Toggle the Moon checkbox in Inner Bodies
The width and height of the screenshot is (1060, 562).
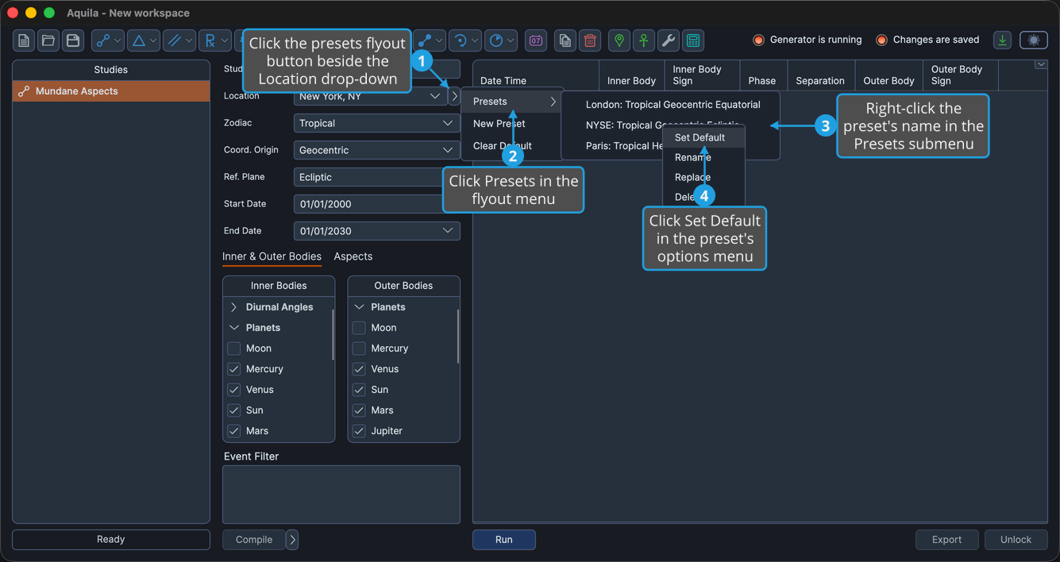click(233, 348)
